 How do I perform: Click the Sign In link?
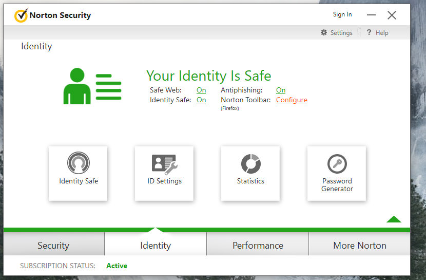click(x=342, y=14)
